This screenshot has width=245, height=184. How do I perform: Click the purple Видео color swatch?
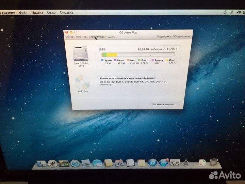115,60
